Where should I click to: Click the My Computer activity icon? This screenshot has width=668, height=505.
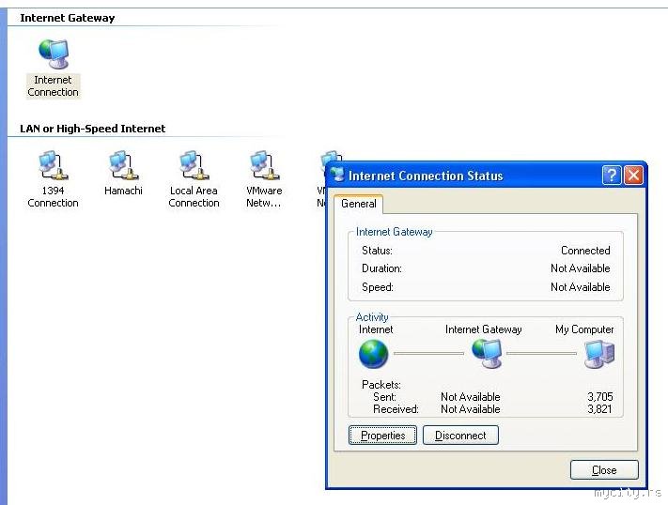[598, 354]
